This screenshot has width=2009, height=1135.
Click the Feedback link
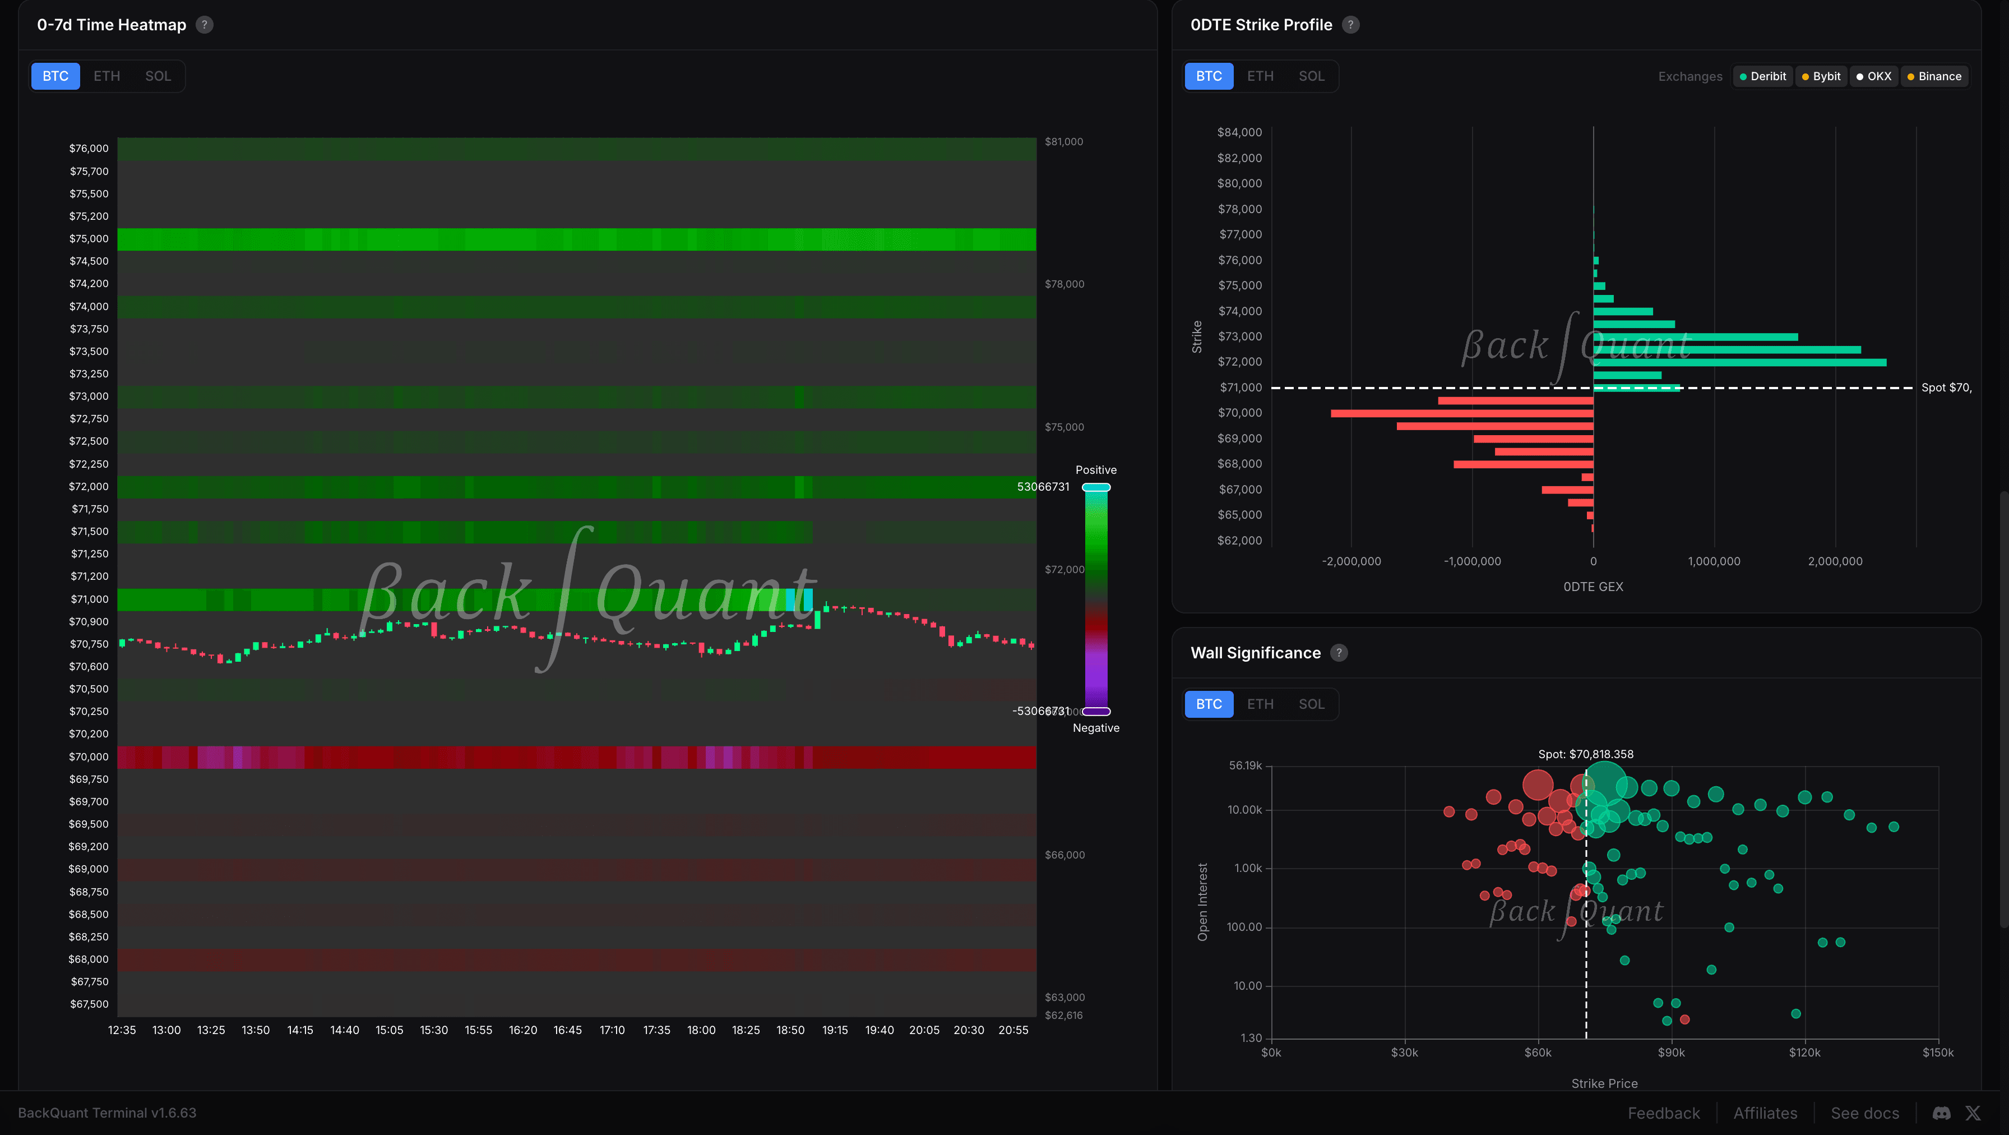[1664, 1113]
